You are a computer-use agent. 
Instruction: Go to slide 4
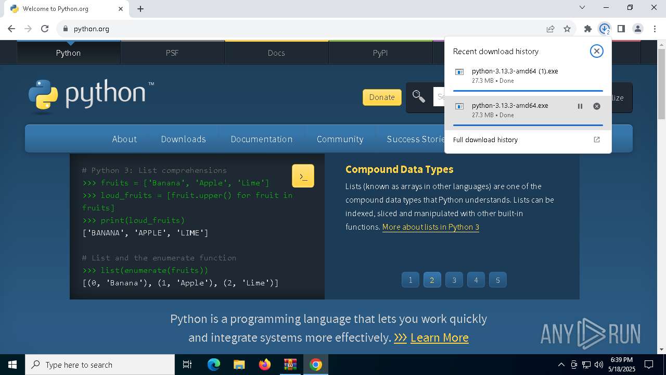pyautogui.click(x=476, y=280)
